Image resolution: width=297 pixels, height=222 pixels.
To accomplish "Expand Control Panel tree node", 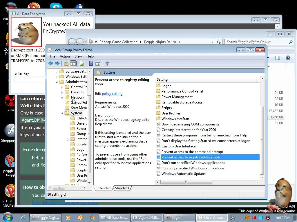I will (62, 87).
